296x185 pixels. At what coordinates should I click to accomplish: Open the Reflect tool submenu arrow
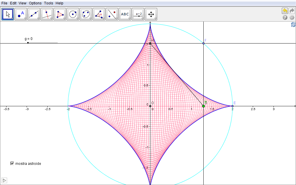[116, 19]
